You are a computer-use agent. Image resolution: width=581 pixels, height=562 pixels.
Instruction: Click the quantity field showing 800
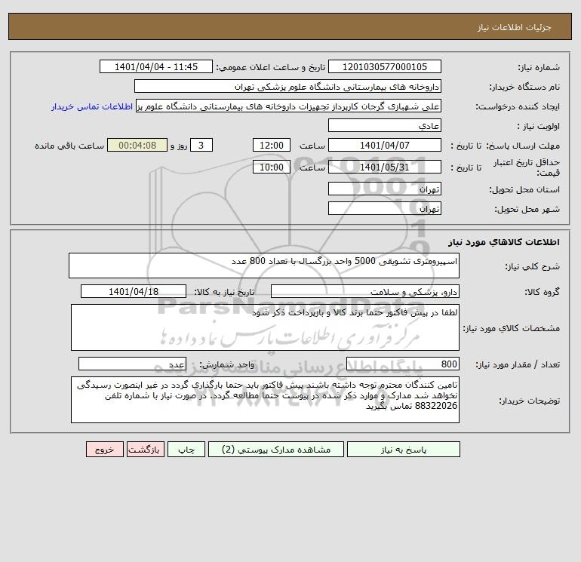pos(403,364)
